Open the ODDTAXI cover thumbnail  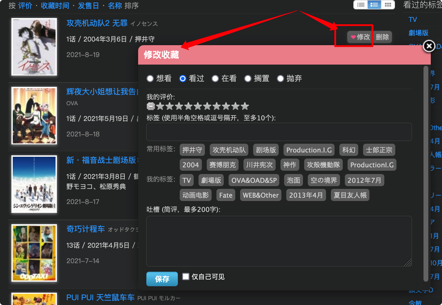click(x=34, y=253)
